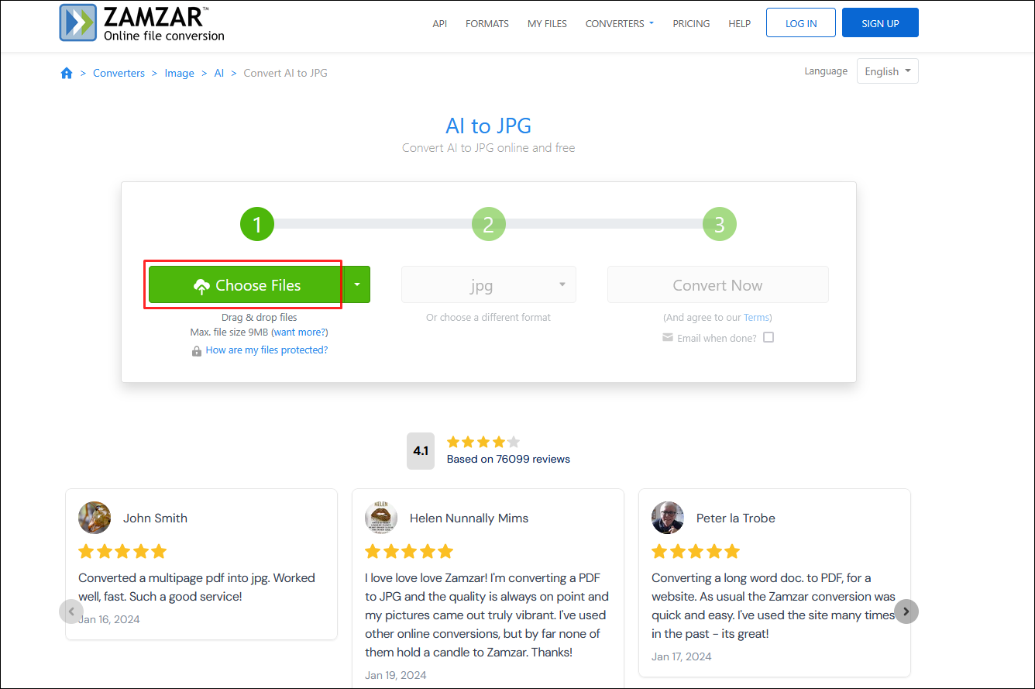The image size is (1035, 689).
Task: Go to MY FILES
Action: point(548,24)
